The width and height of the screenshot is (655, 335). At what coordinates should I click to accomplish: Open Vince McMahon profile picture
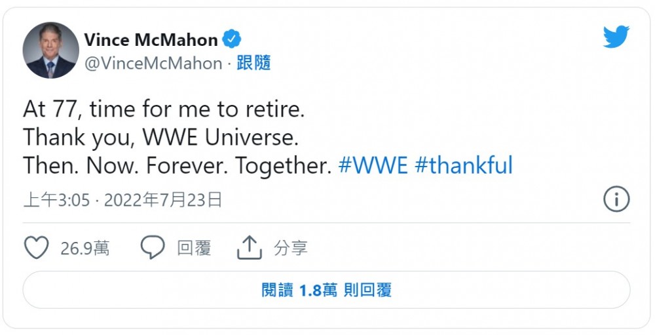pyautogui.click(x=50, y=50)
